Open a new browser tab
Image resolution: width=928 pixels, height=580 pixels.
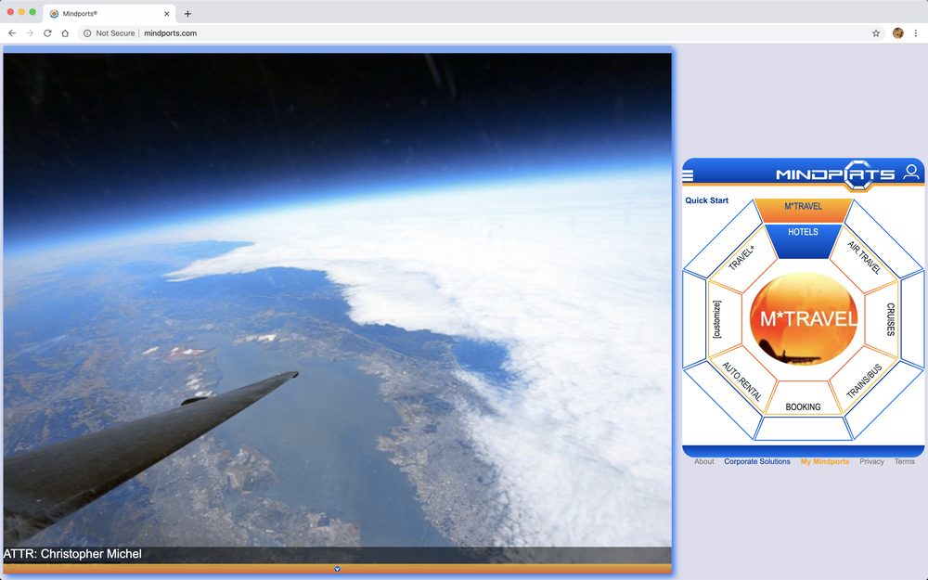coord(187,14)
